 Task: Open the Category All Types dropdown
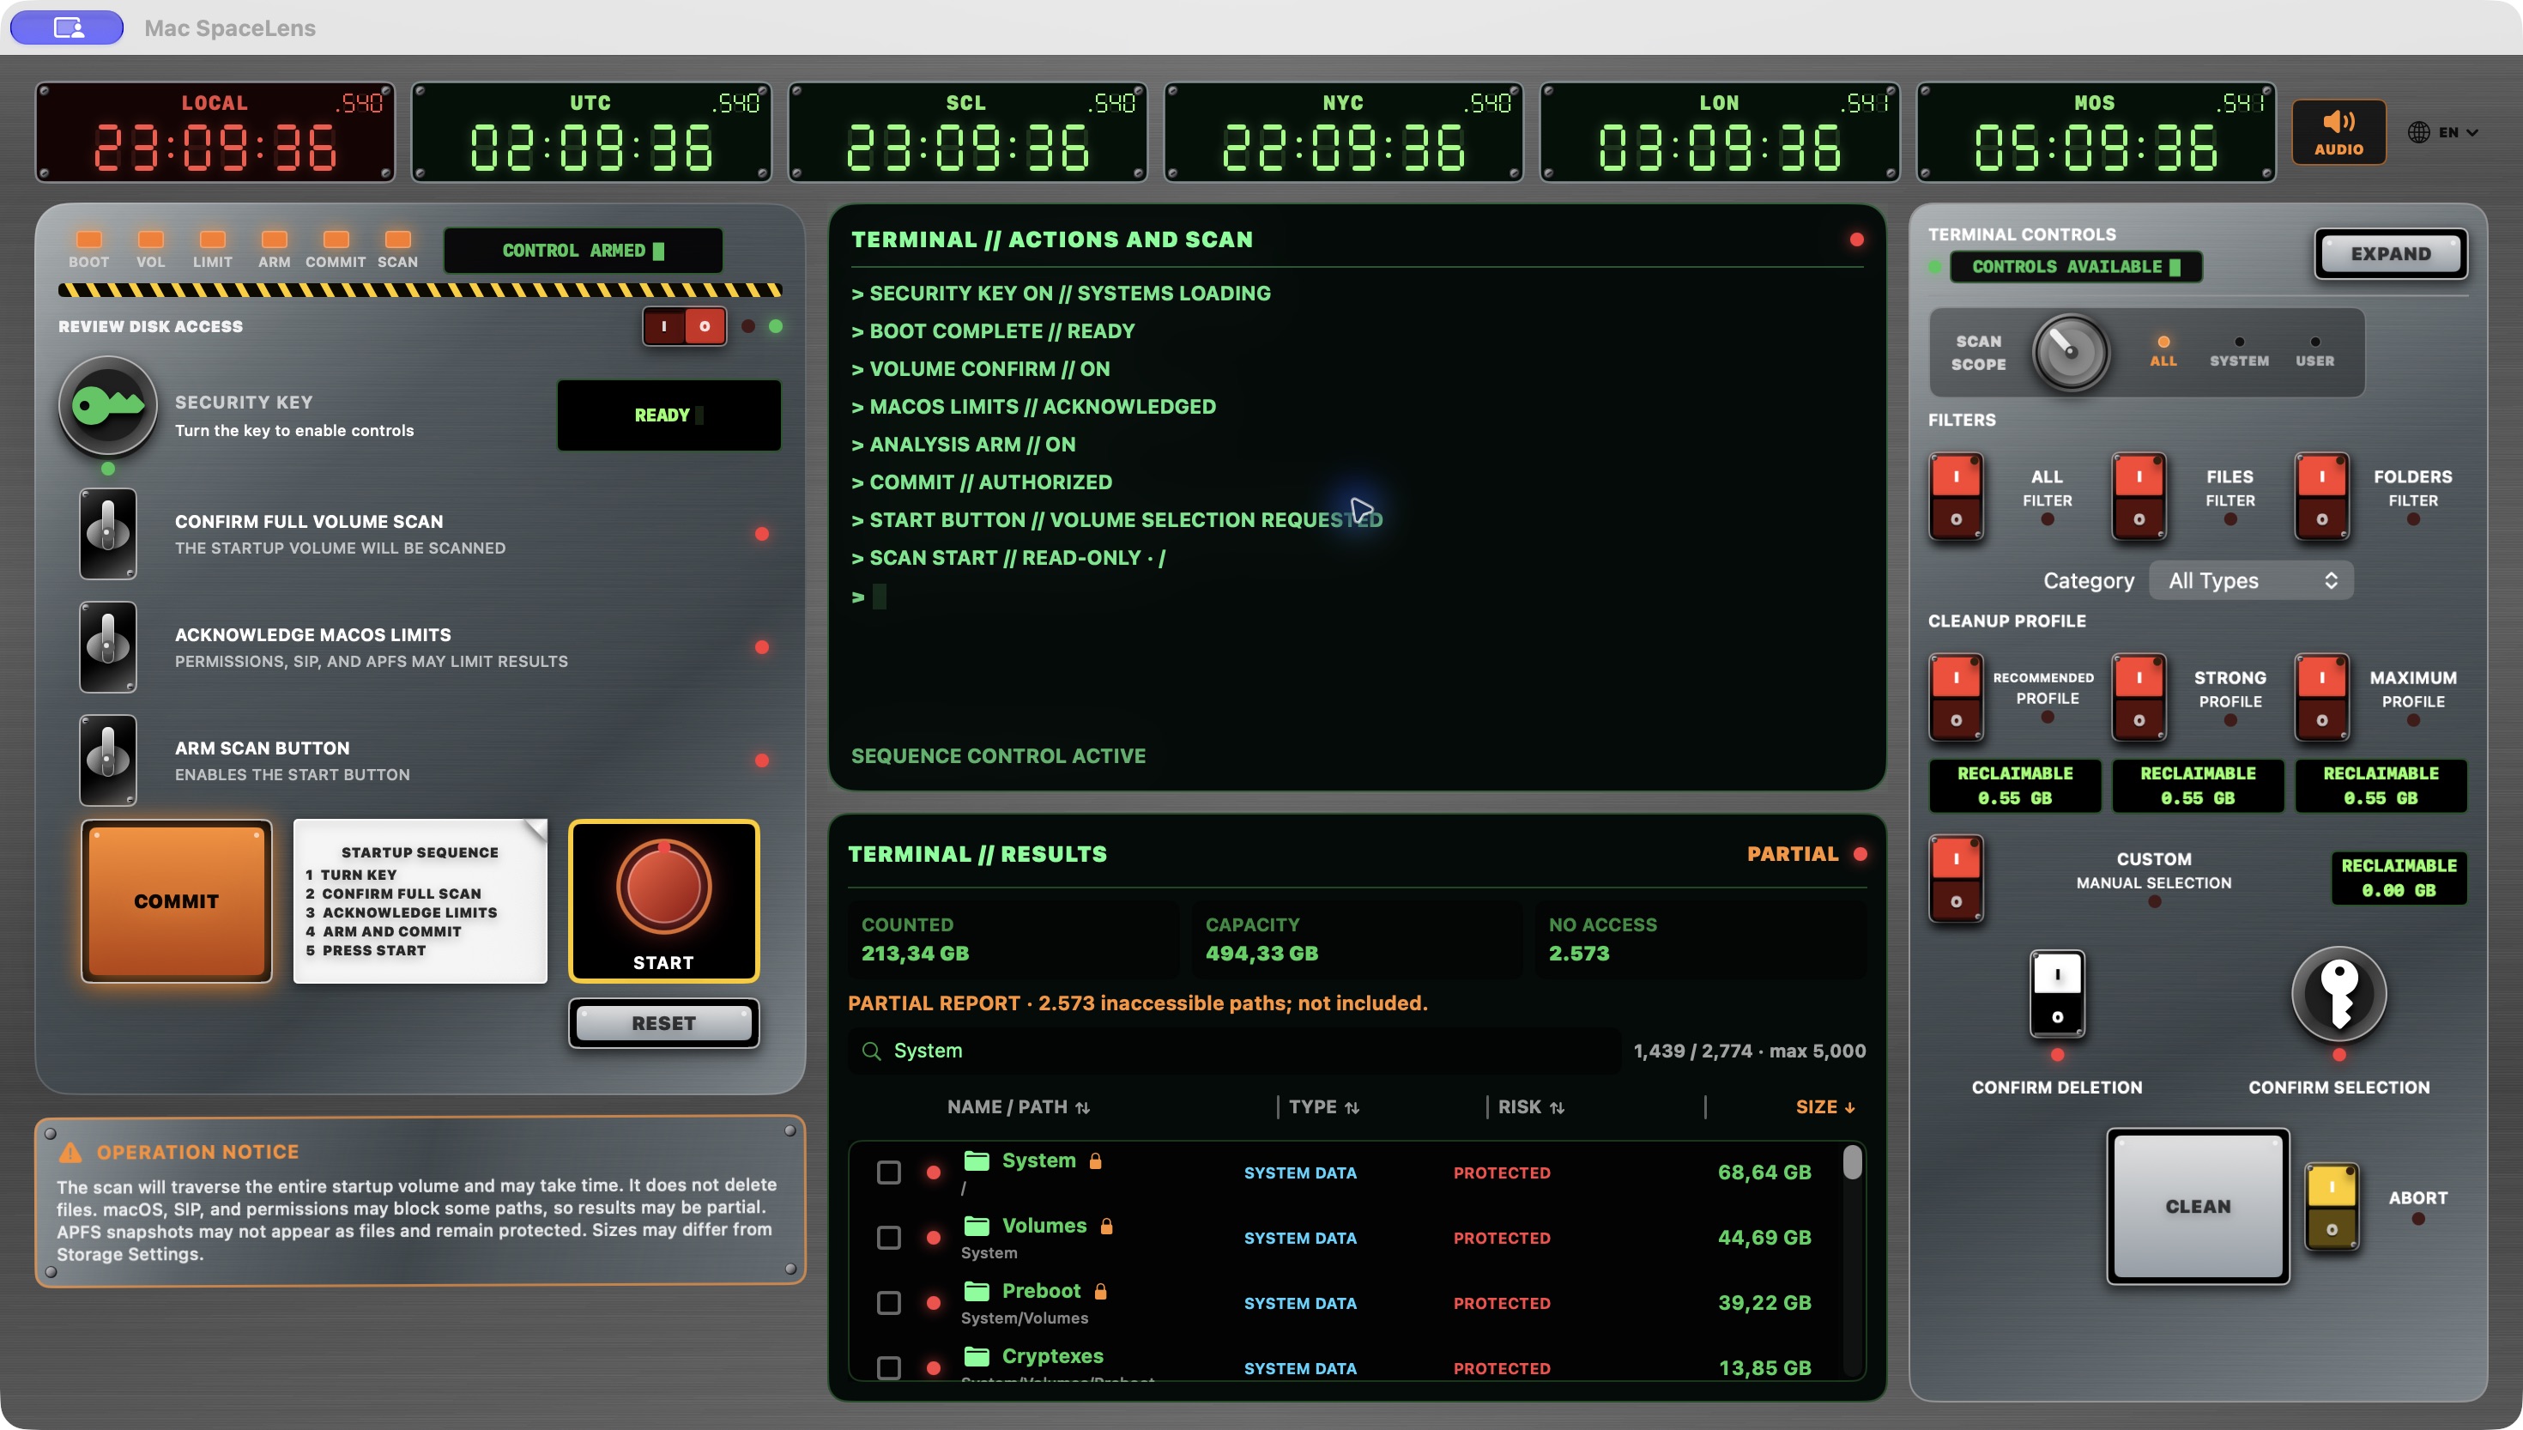(x=2251, y=580)
